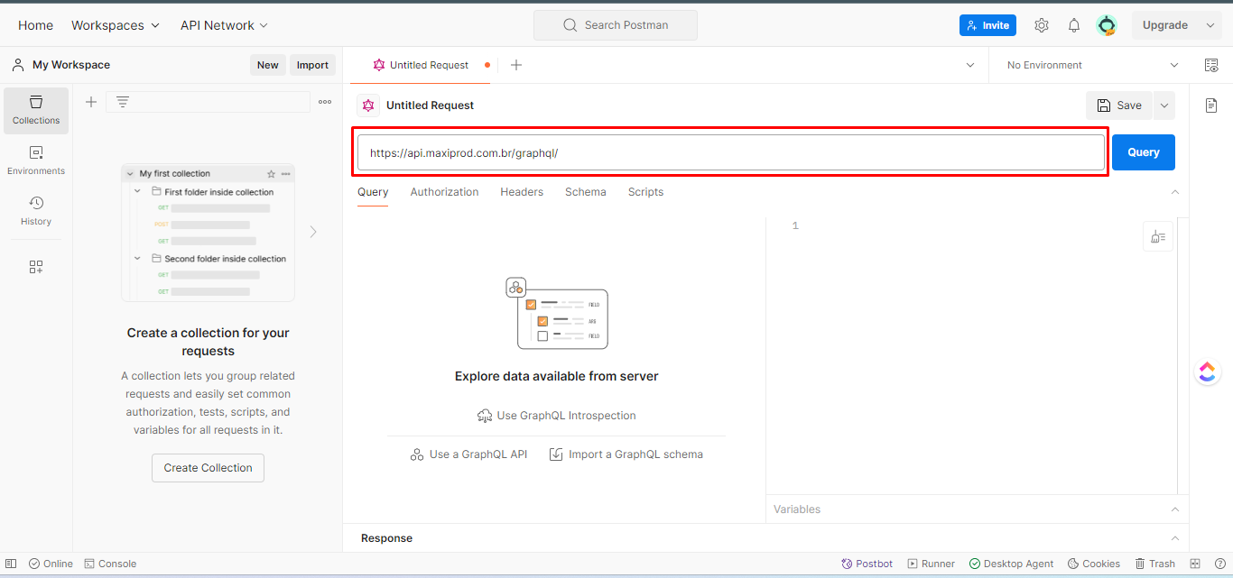Click the Invite button
1233x578 pixels.
987,25
